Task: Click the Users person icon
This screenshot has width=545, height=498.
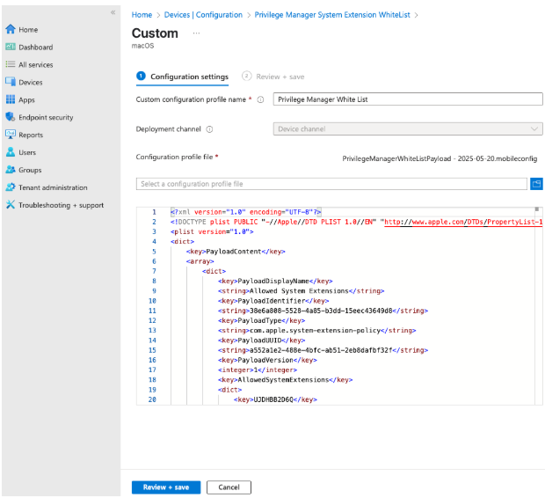Action: [x=11, y=152]
